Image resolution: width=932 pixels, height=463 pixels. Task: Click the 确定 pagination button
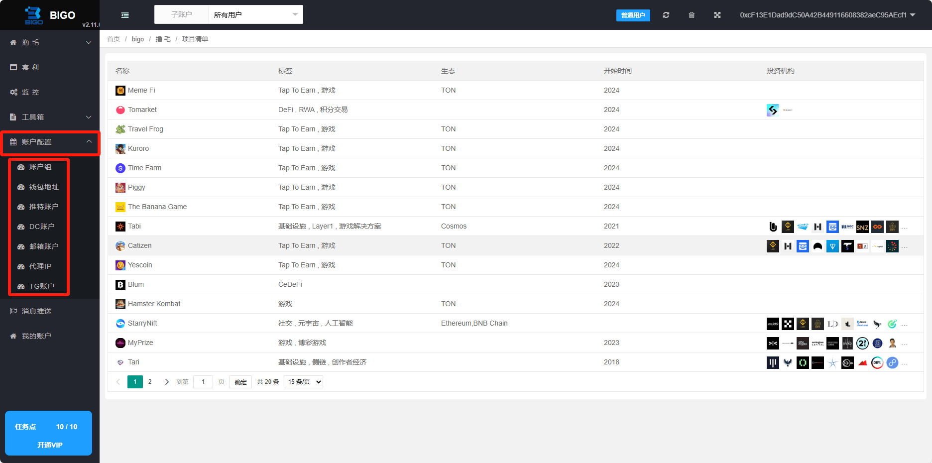point(240,382)
